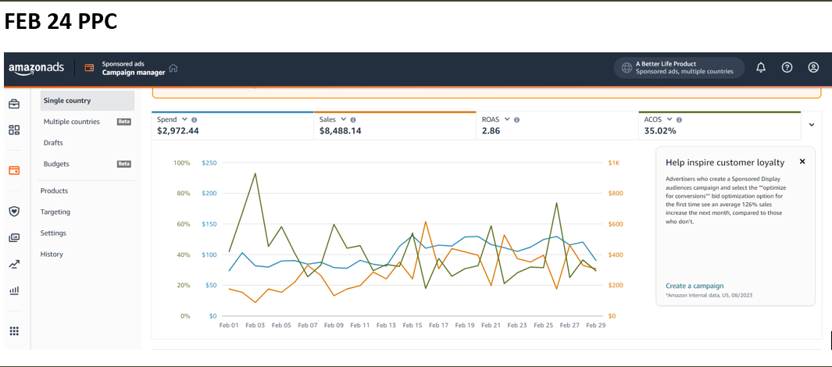832x367 pixels.
Task: Open the nine-dot apps menu icon
Action: (x=14, y=331)
